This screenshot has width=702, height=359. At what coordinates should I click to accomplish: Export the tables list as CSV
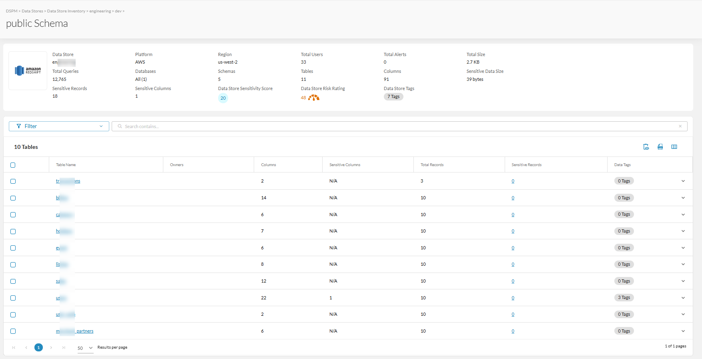coord(660,147)
